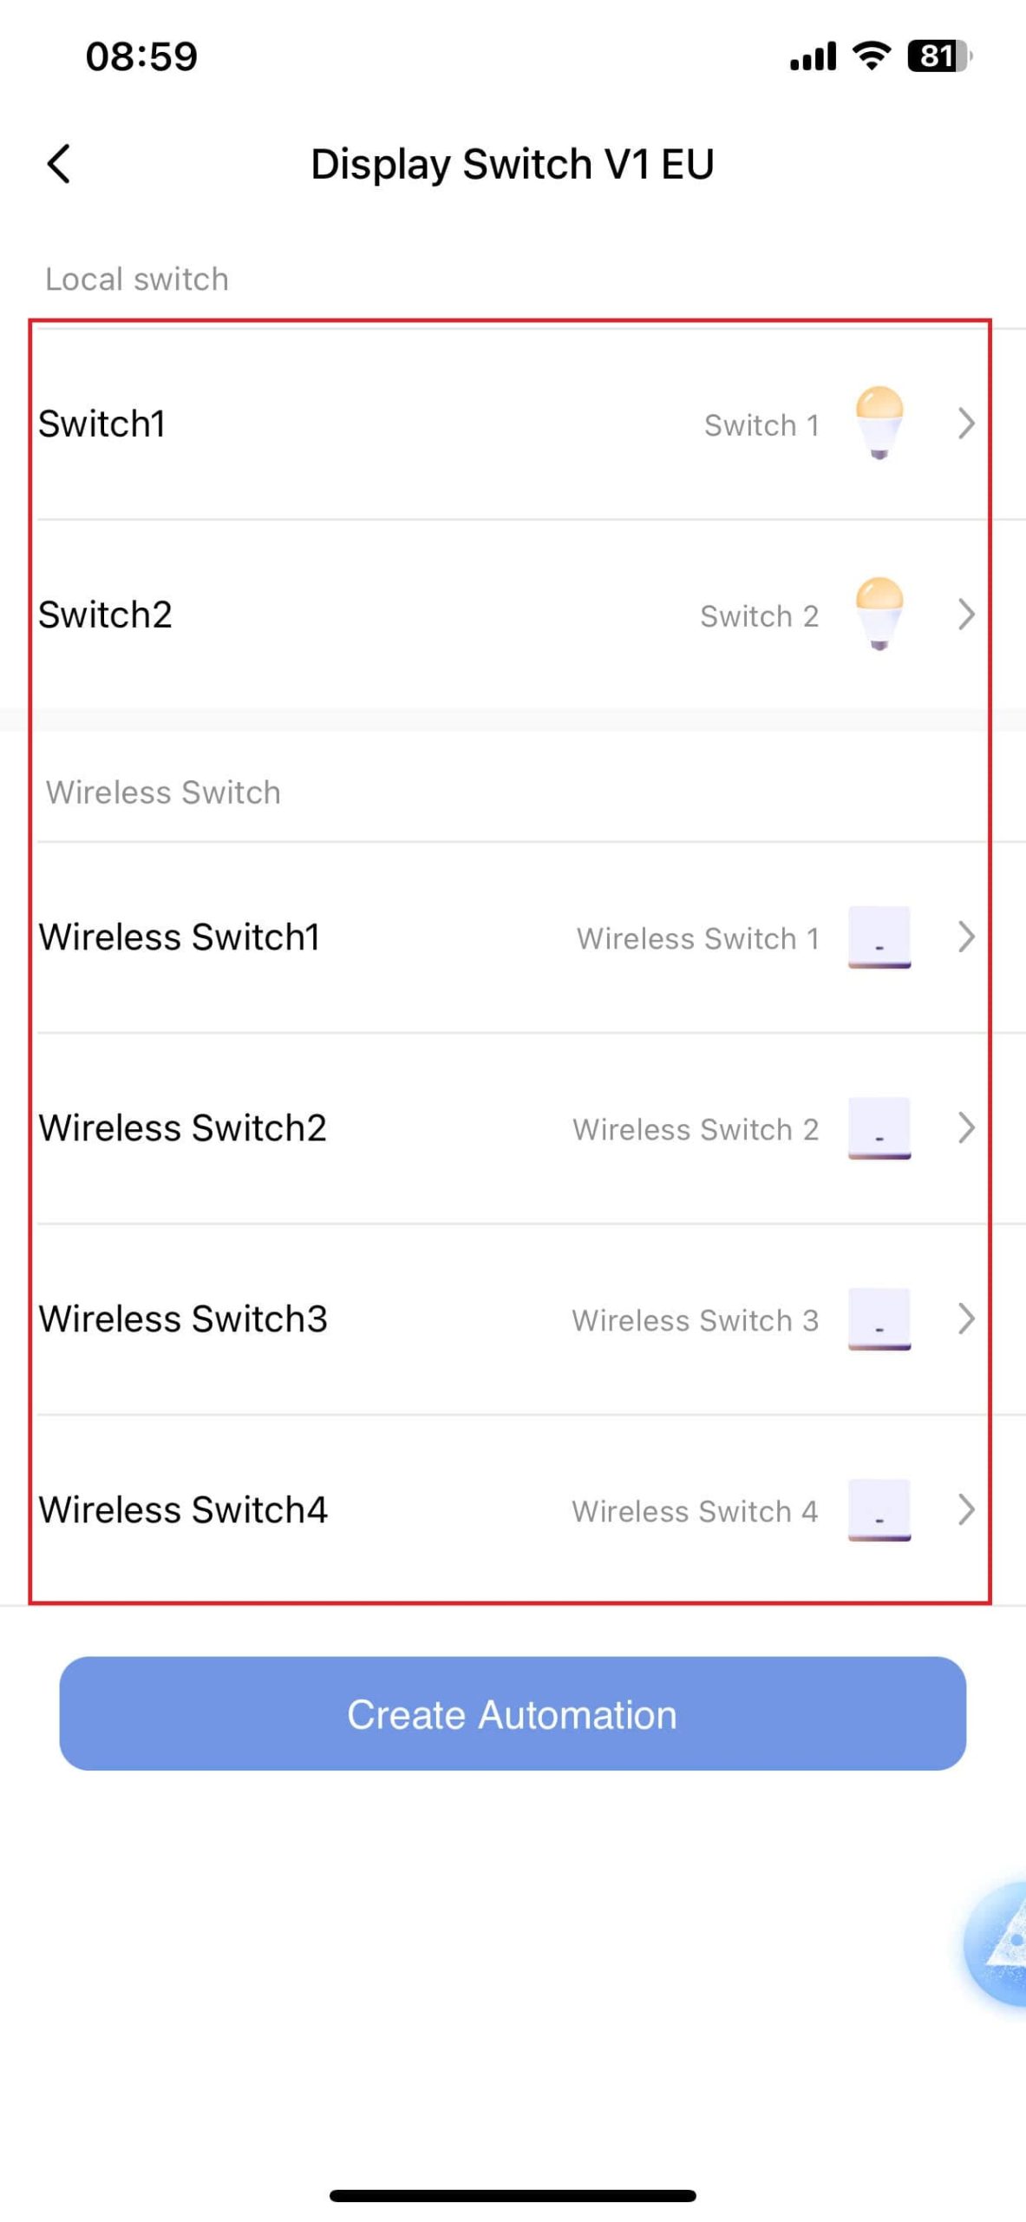Expand Switch1 row chevron
Screen dimensions: 1026x2222
966,424
